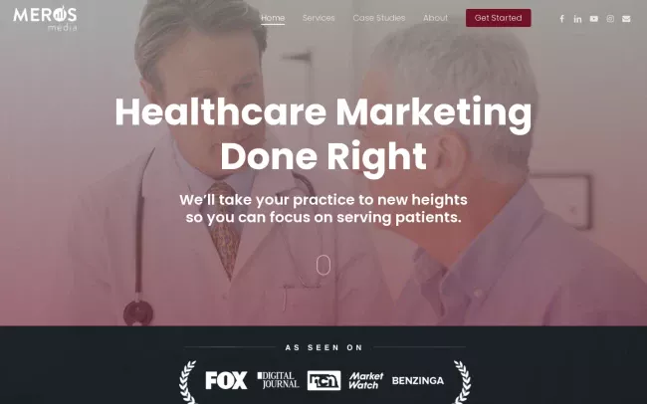This screenshot has height=404, width=647.
Task: Open the Instagram social icon
Action: 610,19
